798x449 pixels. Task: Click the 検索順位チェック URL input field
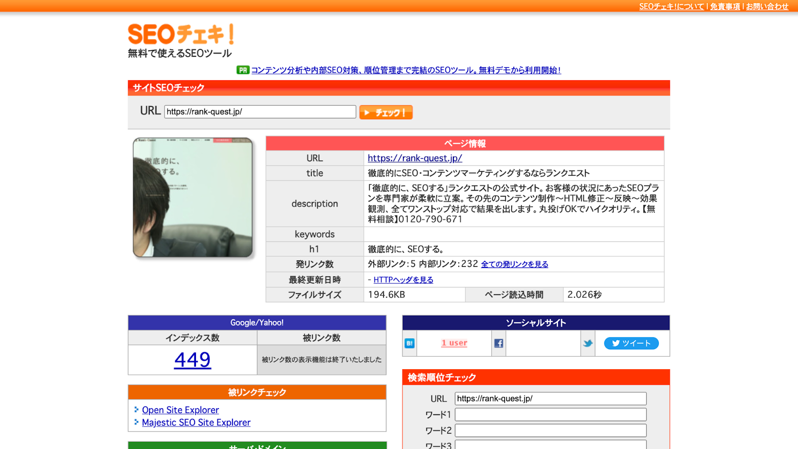(551, 399)
